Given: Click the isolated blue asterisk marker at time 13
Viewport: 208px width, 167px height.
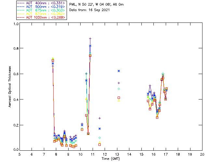Looking at the screenshot, I should tap(119, 71).
